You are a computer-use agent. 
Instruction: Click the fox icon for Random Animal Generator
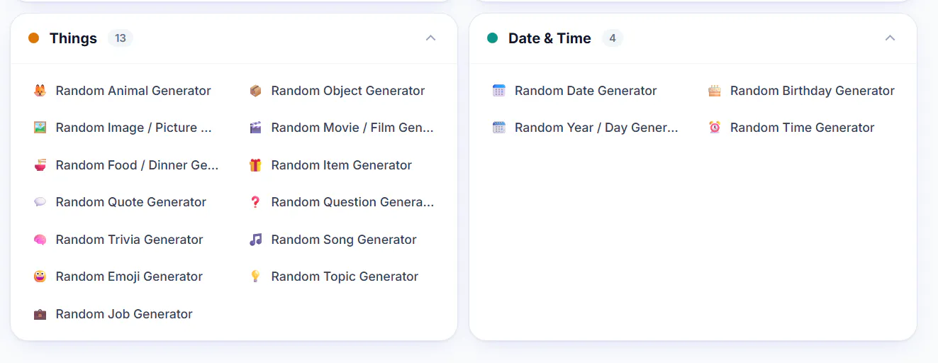click(x=40, y=91)
